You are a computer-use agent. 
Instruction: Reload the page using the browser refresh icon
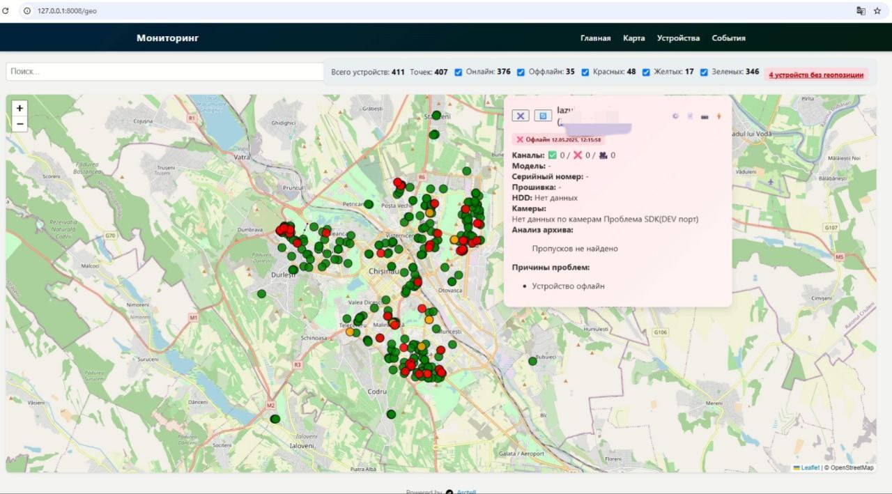click(x=6, y=10)
